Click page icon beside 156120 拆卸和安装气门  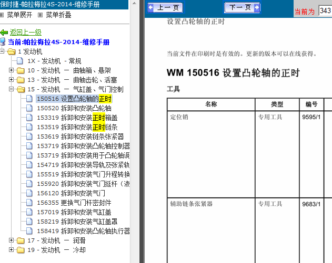29,193
